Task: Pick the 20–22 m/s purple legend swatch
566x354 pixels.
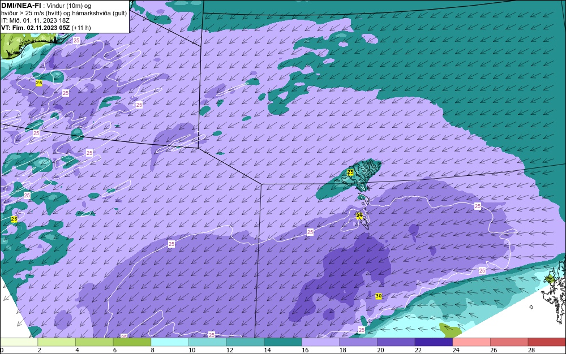Action: [x=396, y=342]
